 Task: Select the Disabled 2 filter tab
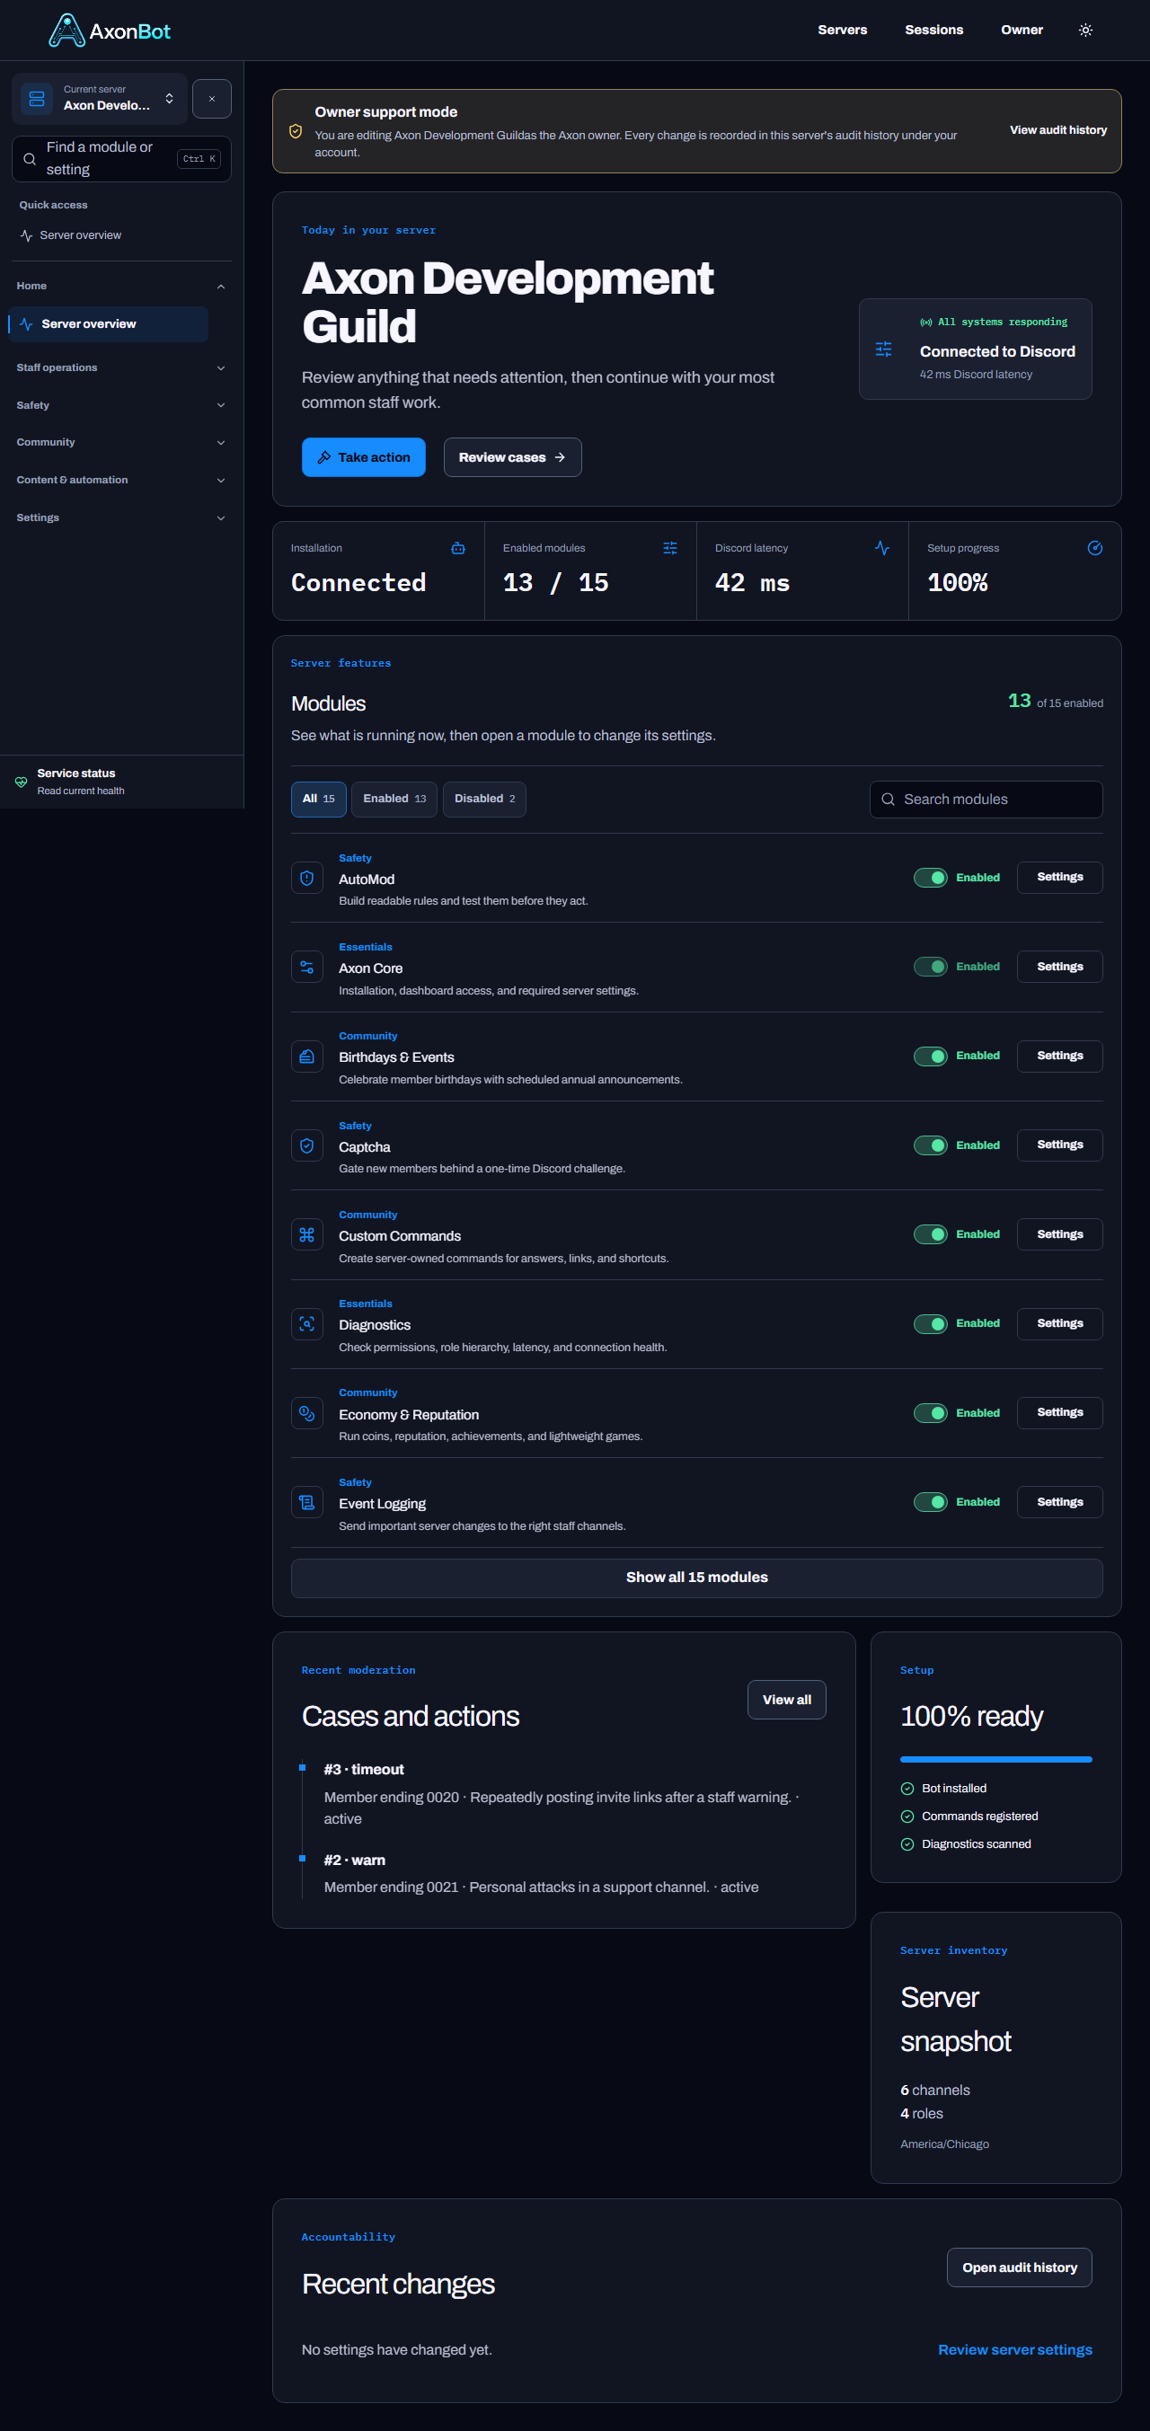(x=485, y=800)
